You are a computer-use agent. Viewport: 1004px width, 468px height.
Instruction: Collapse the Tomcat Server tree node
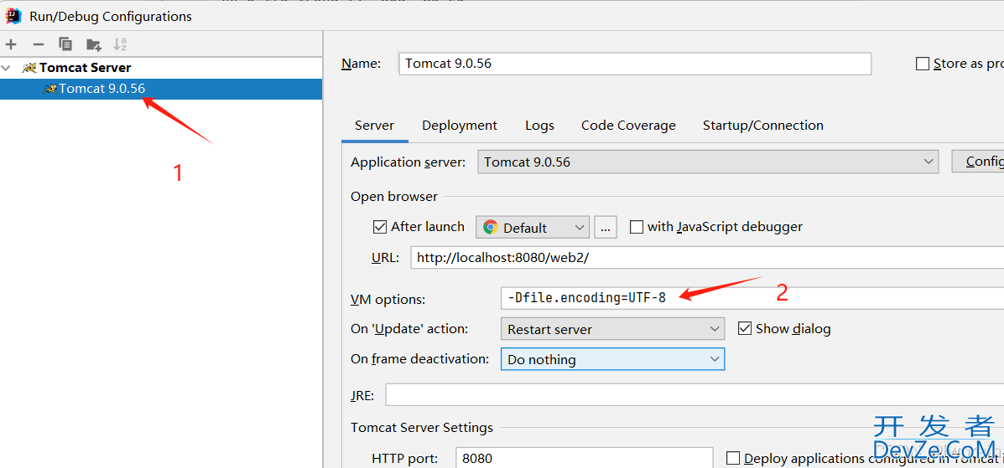pos(7,67)
